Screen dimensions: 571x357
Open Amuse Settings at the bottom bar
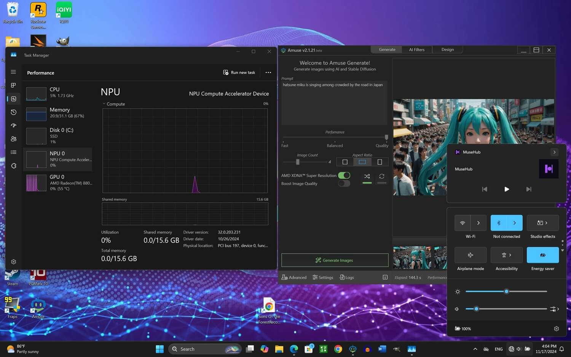click(323, 277)
